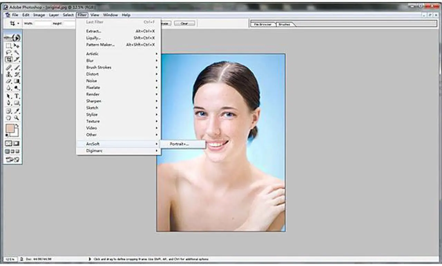Screen dimensions: 442x266
Task: Choose Pattern Maker... from the Filter menu
Action: [x=119, y=45]
